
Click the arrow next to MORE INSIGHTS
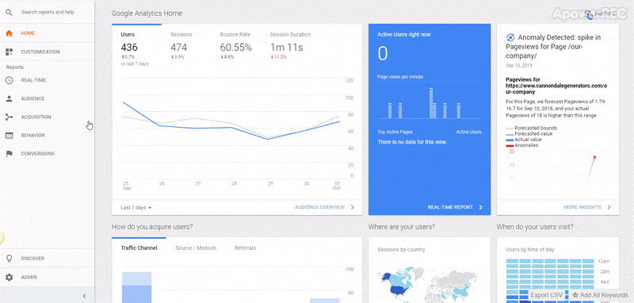point(609,207)
